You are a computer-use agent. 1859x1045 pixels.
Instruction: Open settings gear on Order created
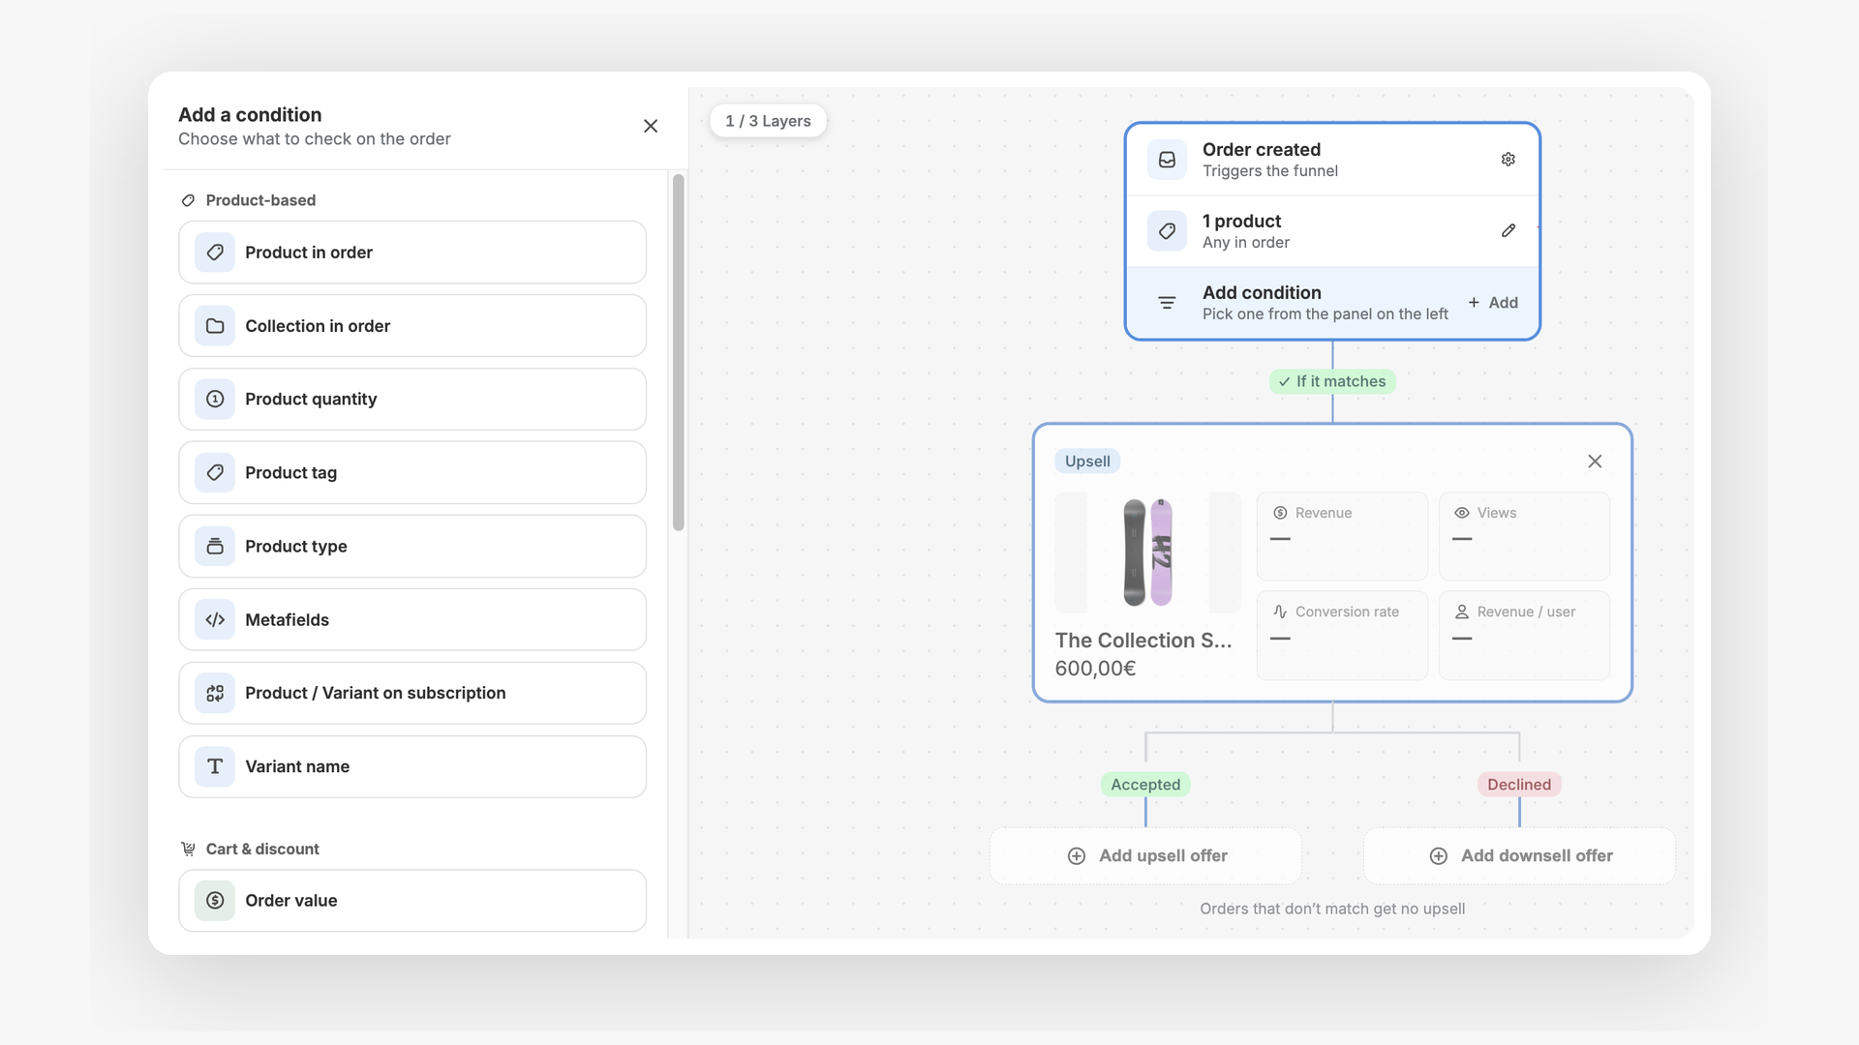pos(1509,160)
